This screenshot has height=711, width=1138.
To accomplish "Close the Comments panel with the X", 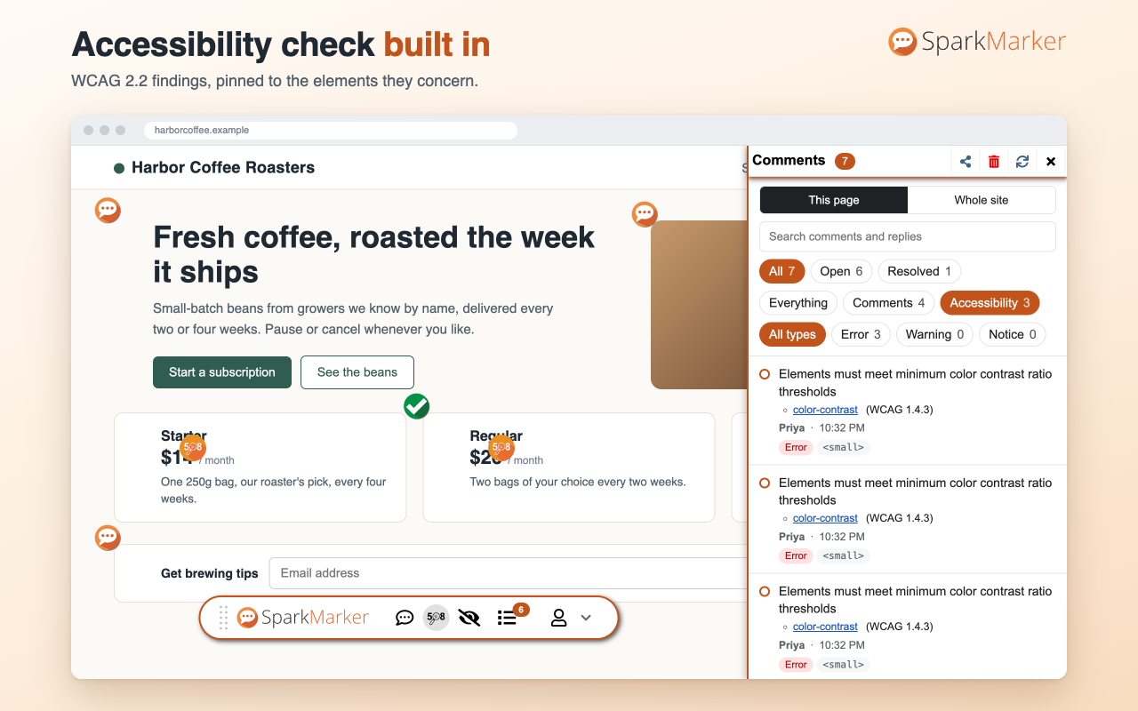I will [x=1051, y=161].
